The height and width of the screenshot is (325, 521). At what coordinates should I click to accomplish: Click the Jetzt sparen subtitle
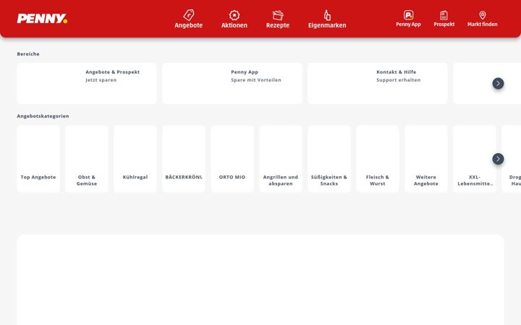click(101, 80)
